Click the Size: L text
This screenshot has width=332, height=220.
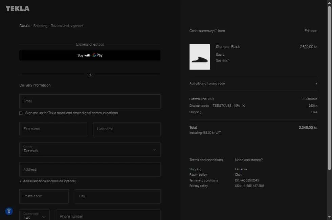(x=220, y=55)
